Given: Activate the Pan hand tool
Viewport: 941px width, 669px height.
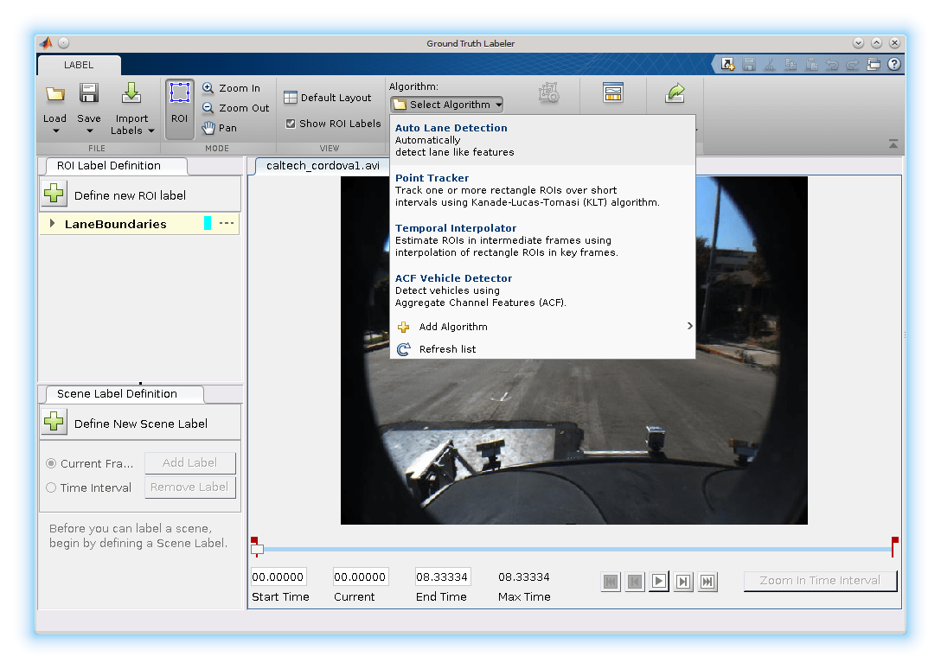Looking at the screenshot, I should tap(208, 128).
